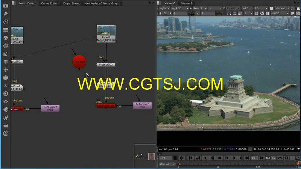
Task: Click the Viewer pane options icon
Action: pos(159,3)
